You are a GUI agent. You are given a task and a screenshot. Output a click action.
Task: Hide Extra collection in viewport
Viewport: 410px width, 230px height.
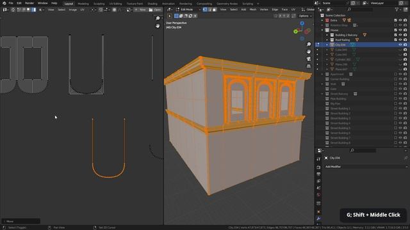tap(400, 20)
